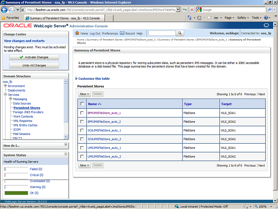The height and width of the screenshot is (209, 278).
Task: Open the top New dropdown button
Action: point(84,94)
